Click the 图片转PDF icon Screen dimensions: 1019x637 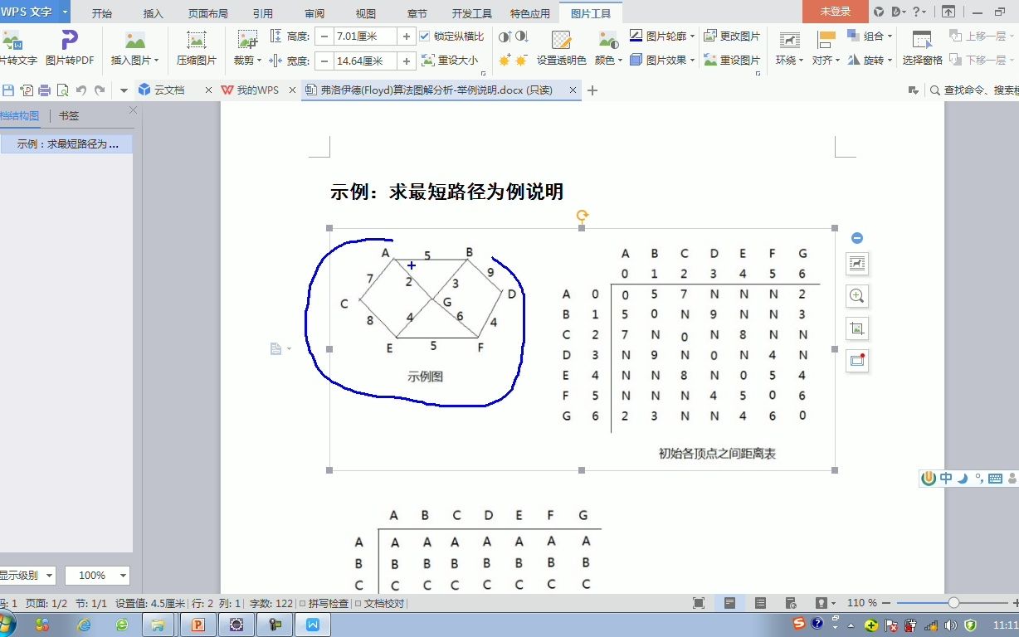coord(69,46)
